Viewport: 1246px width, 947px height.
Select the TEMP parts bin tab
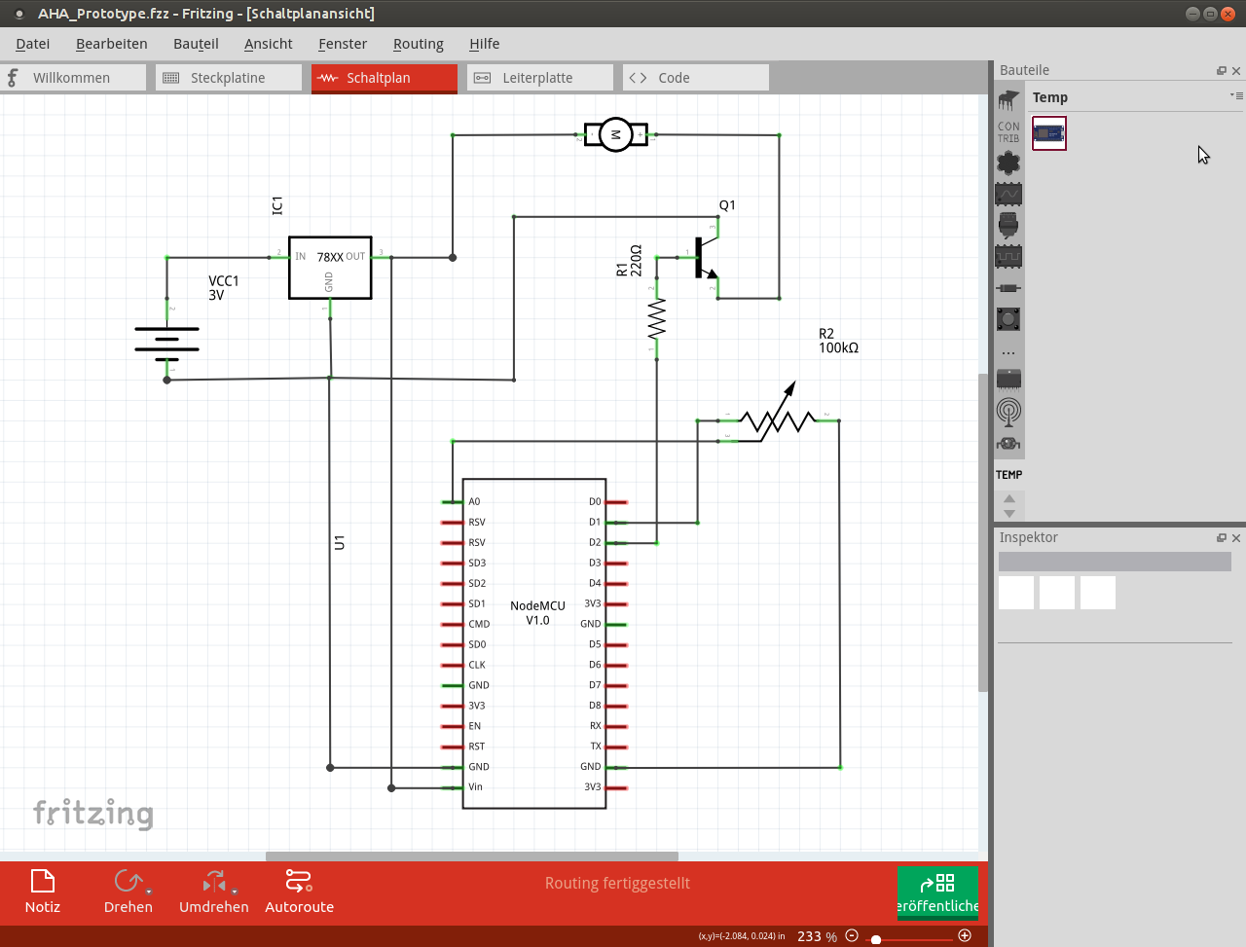point(1008,475)
